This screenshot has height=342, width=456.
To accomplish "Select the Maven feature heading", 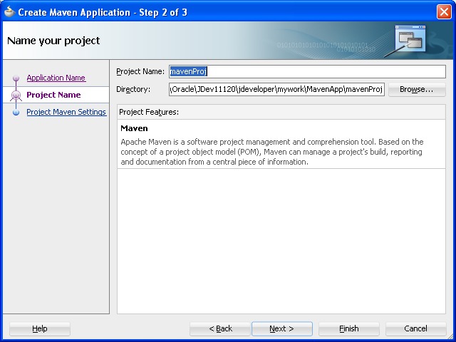I will tap(134, 128).
